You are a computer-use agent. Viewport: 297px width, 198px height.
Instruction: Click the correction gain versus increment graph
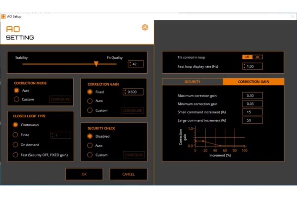[213, 142]
